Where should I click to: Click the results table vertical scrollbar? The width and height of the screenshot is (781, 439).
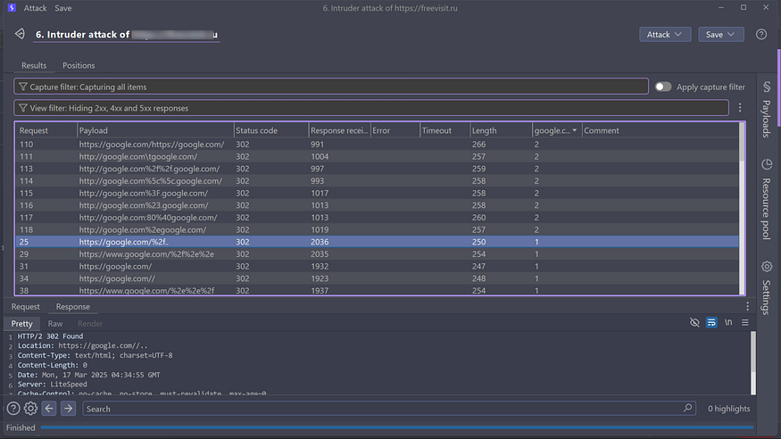(x=742, y=209)
